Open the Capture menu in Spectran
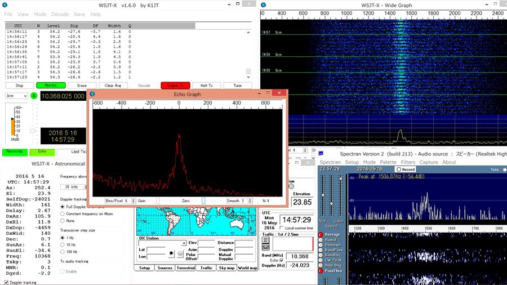The image size is (507, 285). pyautogui.click(x=429, y=162)
